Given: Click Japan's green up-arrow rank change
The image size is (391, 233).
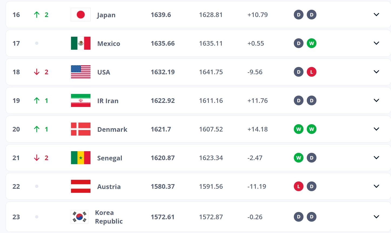Looking at the screenshot, I should 37,15.
